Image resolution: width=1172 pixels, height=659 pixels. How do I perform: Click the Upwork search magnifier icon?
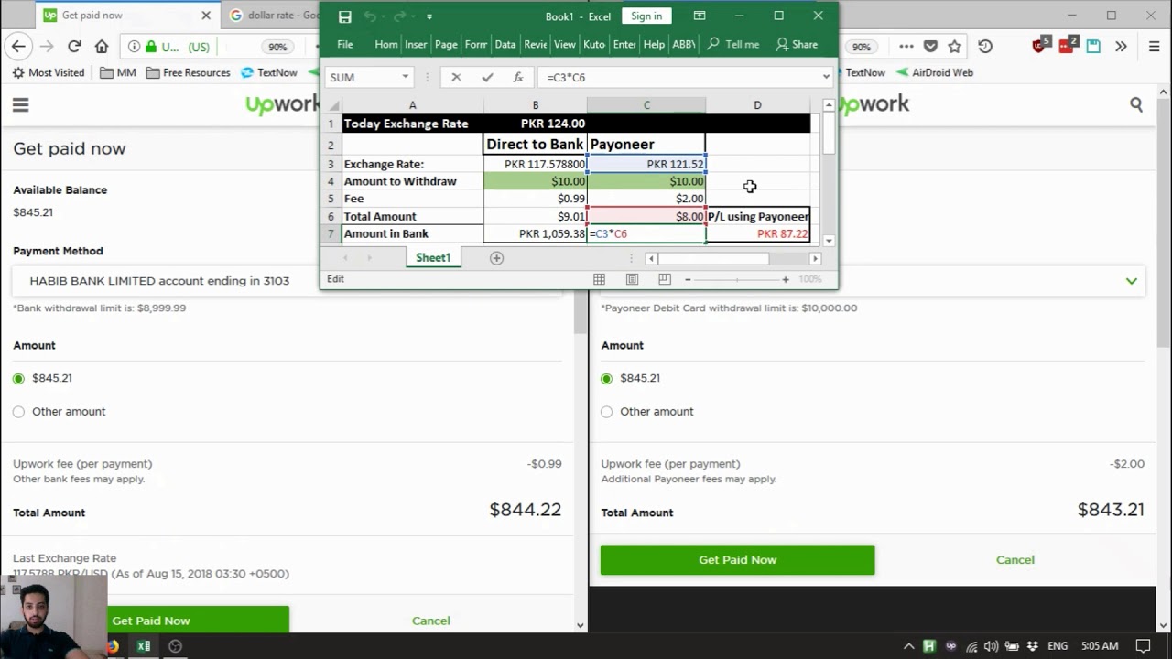click(1136, 105)
